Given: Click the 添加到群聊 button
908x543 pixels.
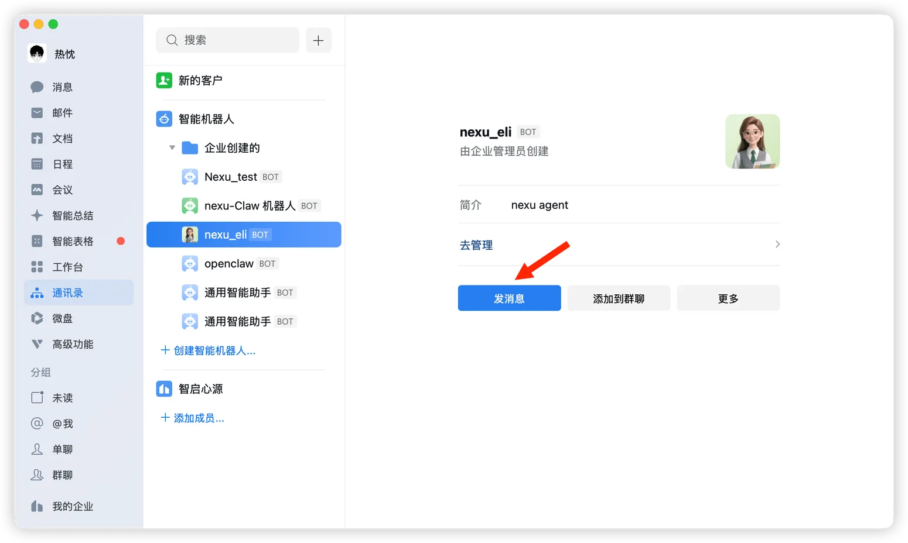Looking at the screenshot, I should tap(619, 298).
